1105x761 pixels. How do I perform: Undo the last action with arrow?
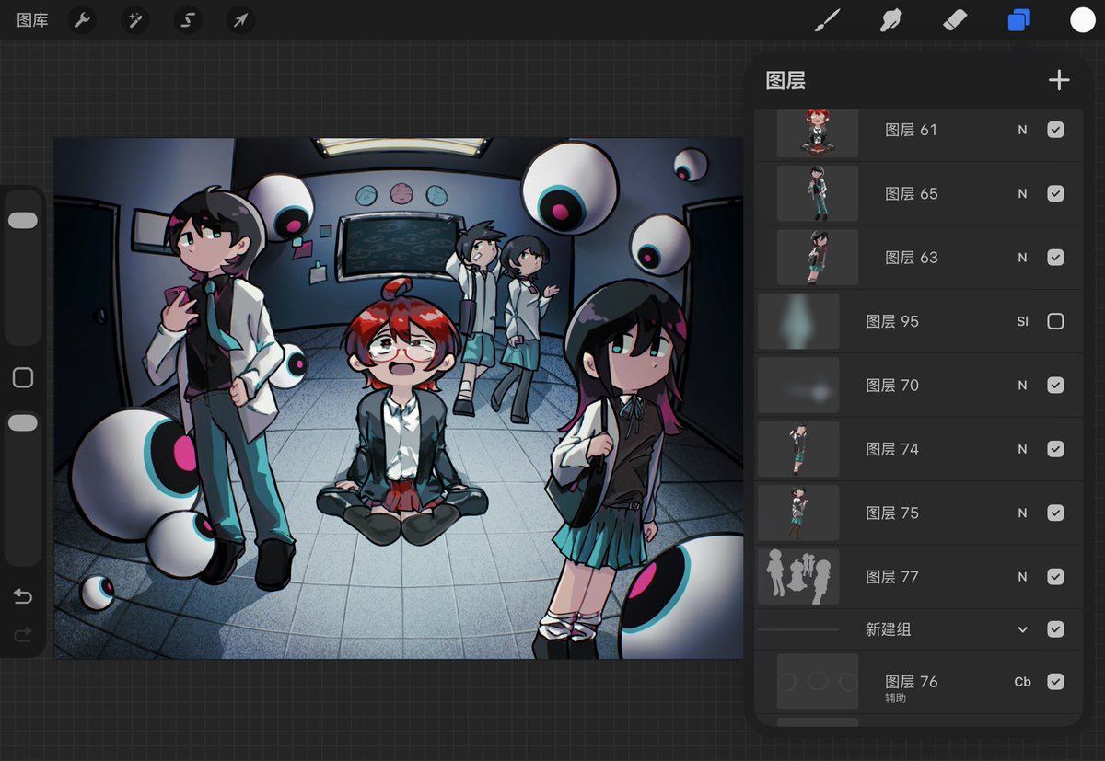pyautogui.click(x=23, y=597)
